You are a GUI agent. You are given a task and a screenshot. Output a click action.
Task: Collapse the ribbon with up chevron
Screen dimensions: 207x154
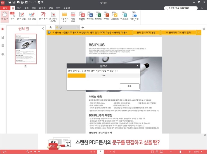tap(202, 8)
